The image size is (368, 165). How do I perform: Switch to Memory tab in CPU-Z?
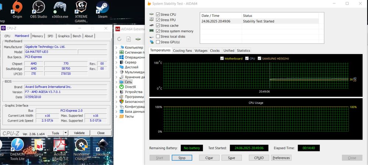tap(38, 36)
